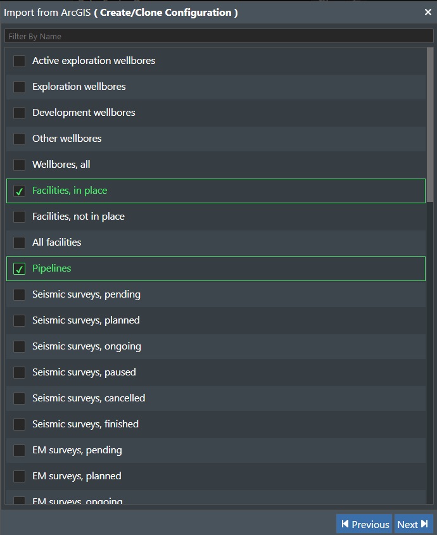The image size is (437, 535).
Task: Check the EM surveys, planned checkbox
Action: 19,476
